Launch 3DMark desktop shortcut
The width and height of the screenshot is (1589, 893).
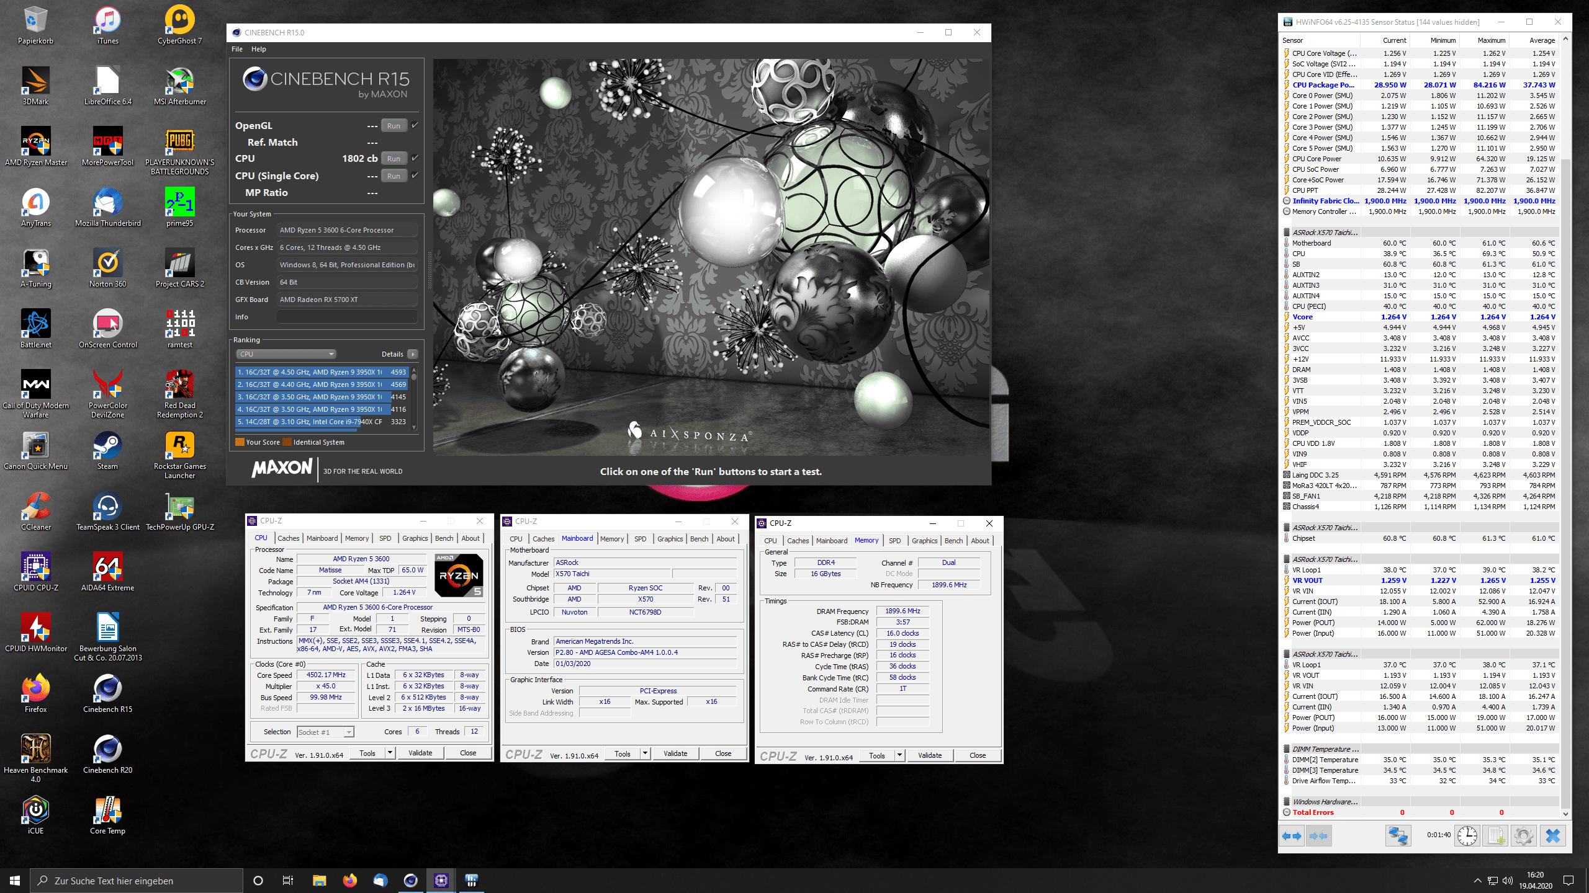[x=36, y=86]
